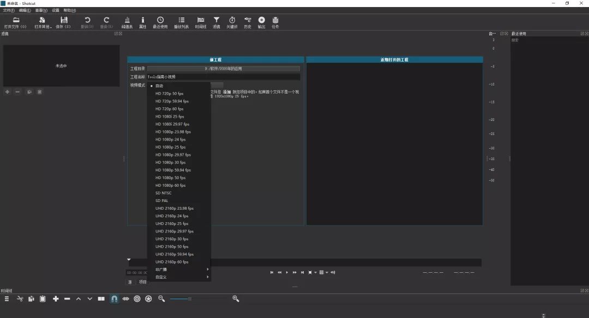Viewport: 589px width, 318px height.
Task: Select UHD 2160p 25 fps mode
Action: tap(179, 223)
